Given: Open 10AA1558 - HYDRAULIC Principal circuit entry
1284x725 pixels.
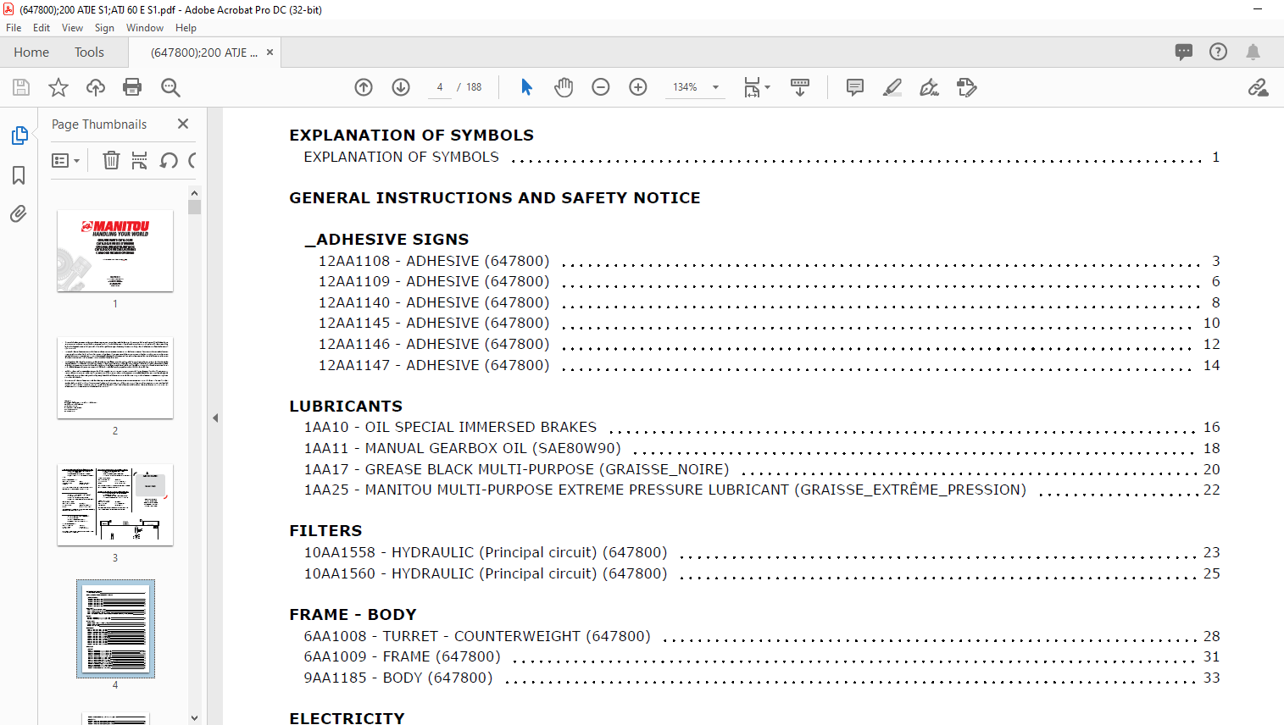Looking at the screenshot, I should pyautogui.click(x=762, y=552).
